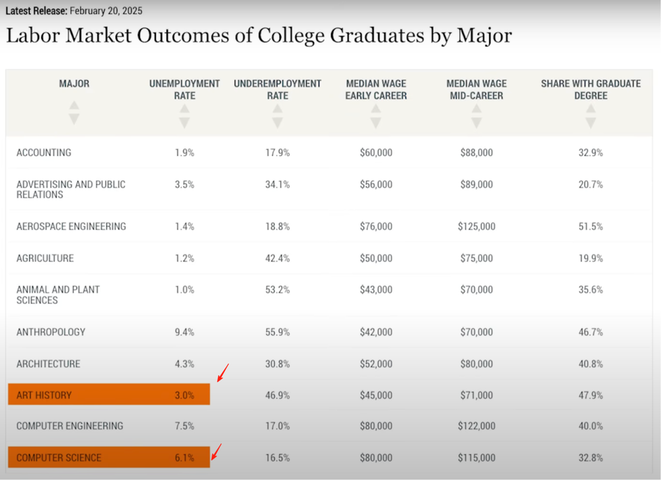Viewport: 661px width, 480px height.
Task: Sort Underemployment Rate ascending via up arrow
Action: pyautogui.click(x=278, y=109)
